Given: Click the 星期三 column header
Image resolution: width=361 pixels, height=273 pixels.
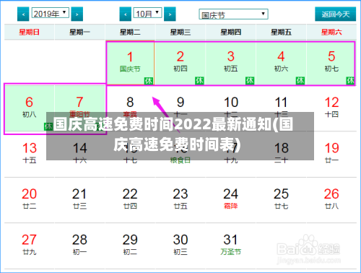Looking at the screenshot, I should pyautogui.click(x=180, y=32).
